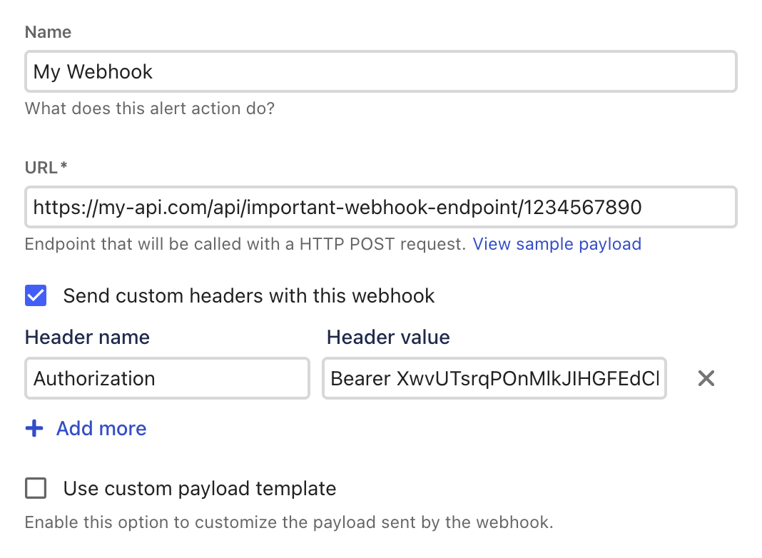
Task: Click the required asterisk next to URL
Action: pos(64,166)
